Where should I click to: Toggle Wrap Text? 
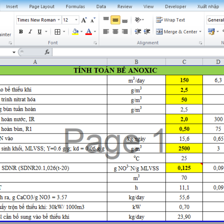pyautogui.click(x=171, y=20)
